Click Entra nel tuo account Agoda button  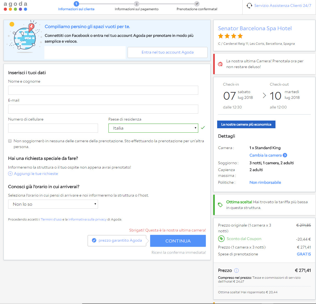point(168,52)
